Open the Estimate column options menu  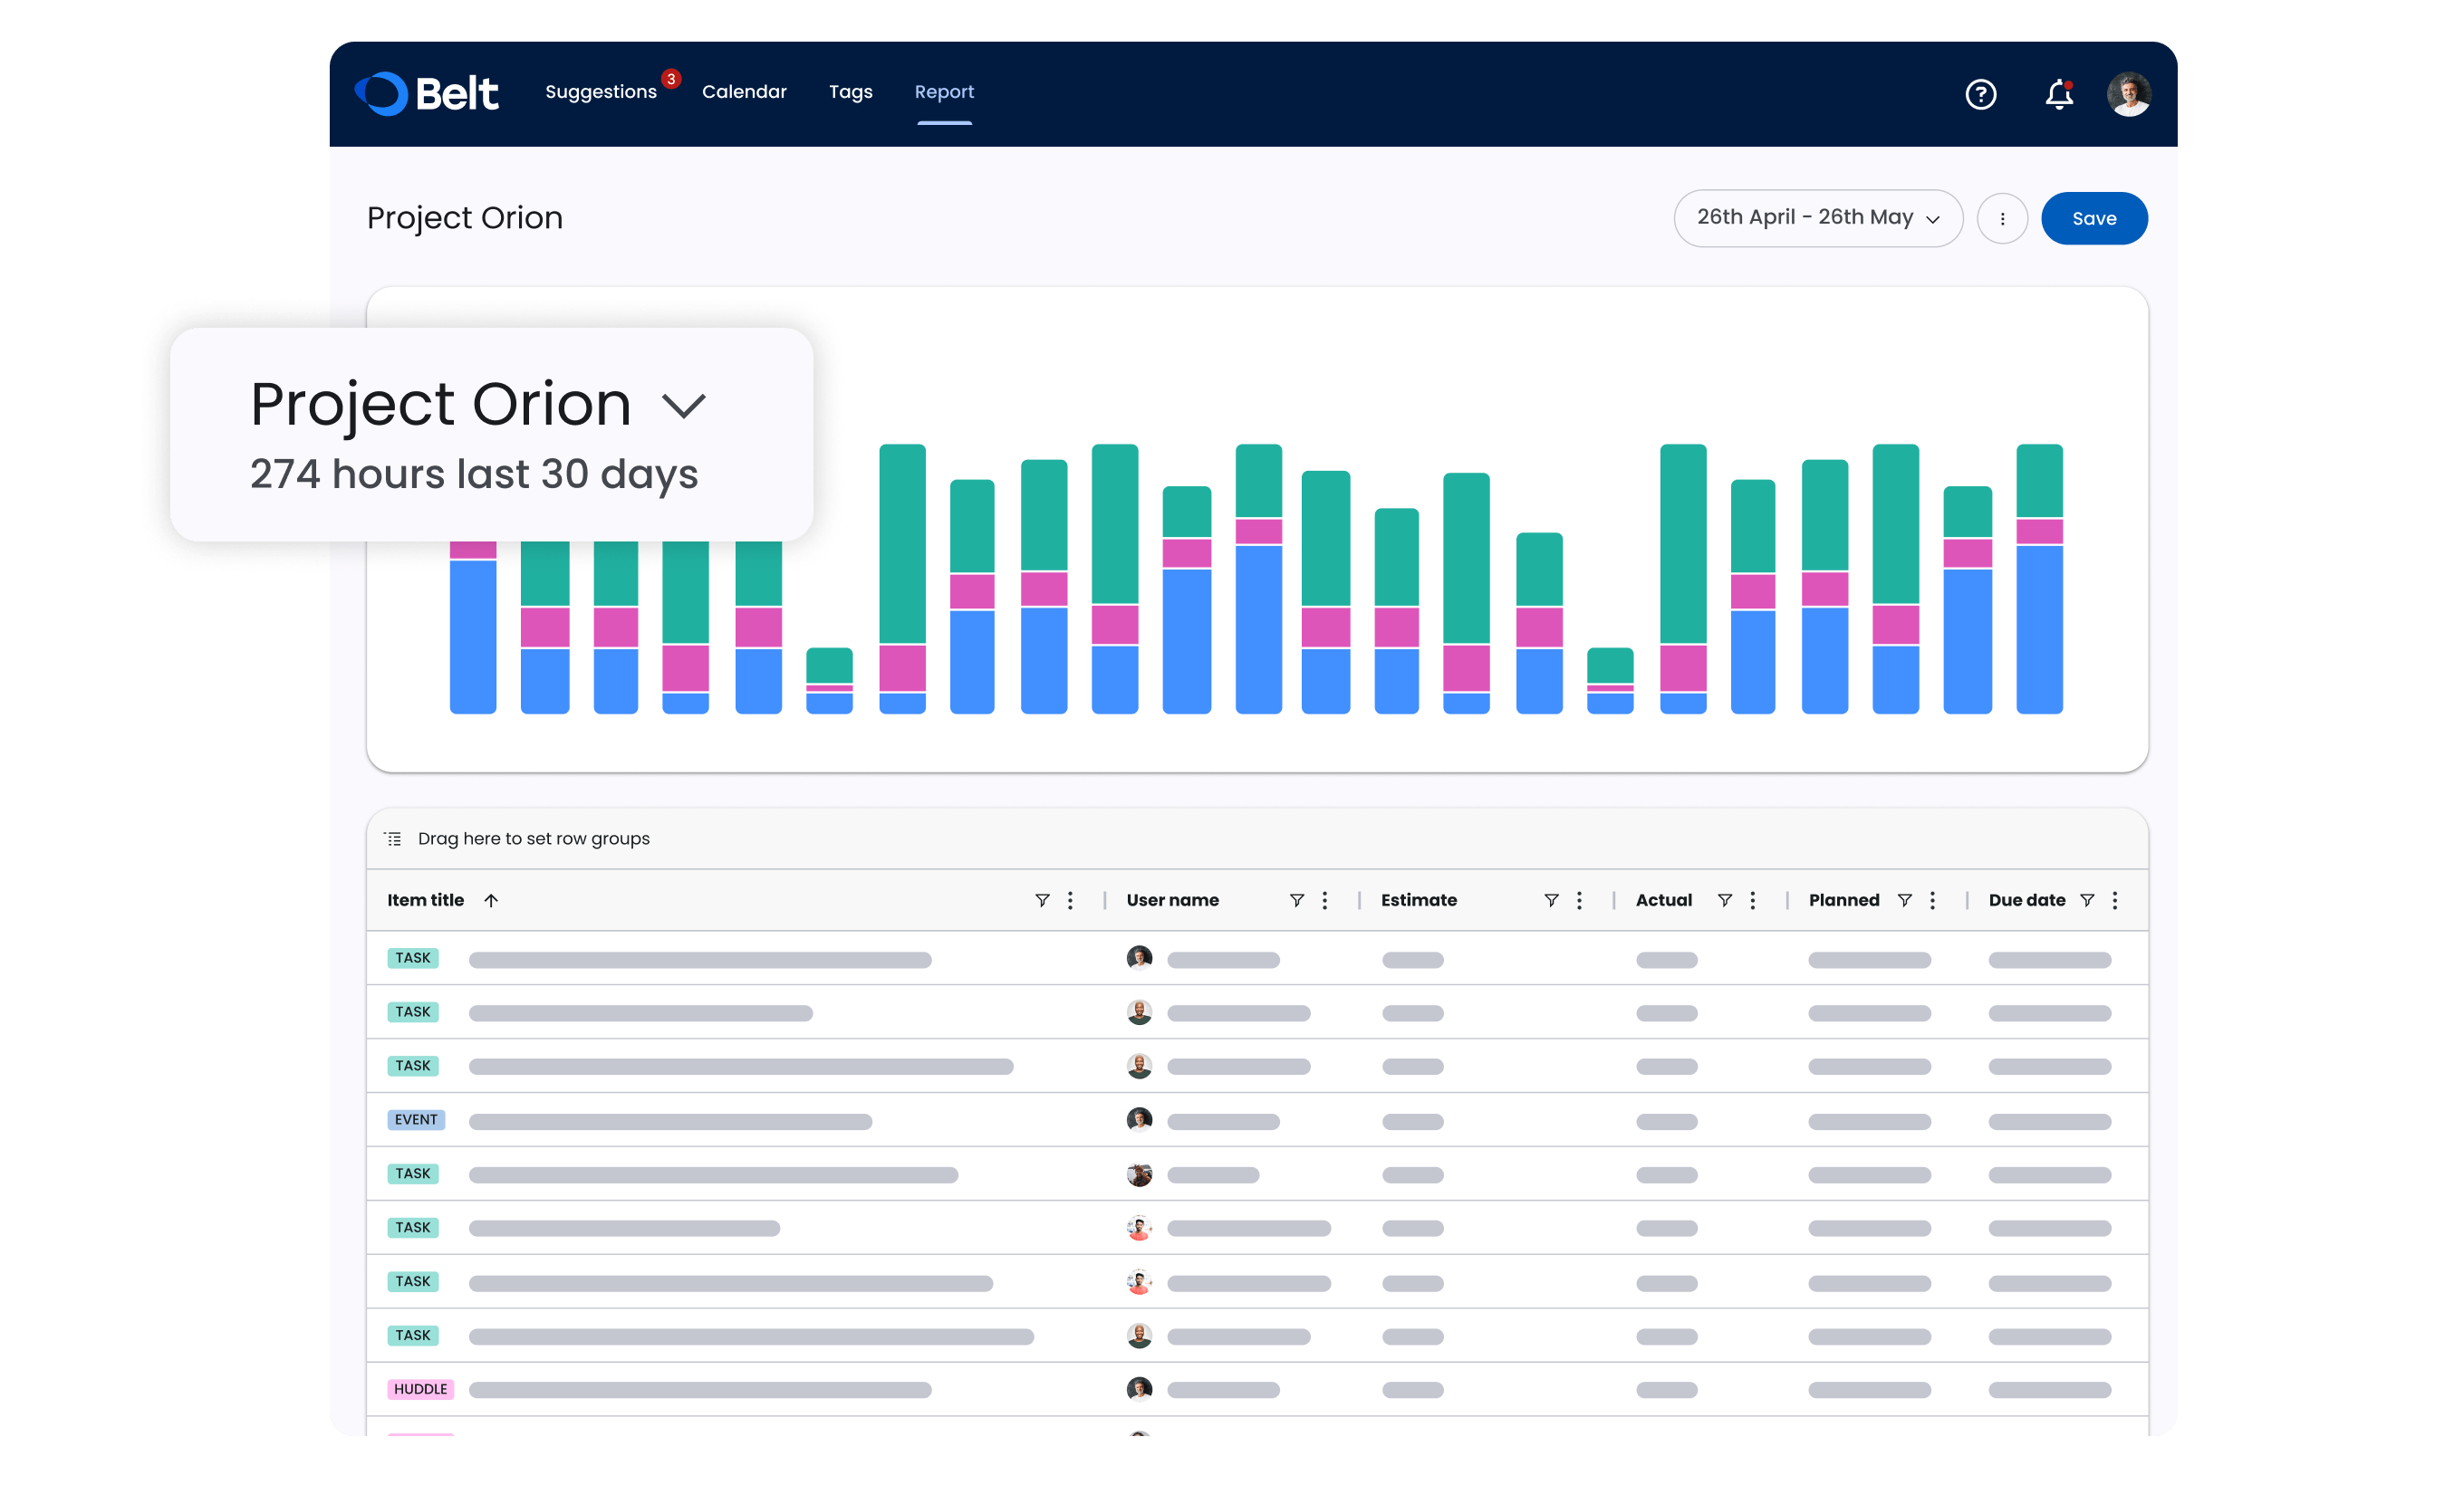pyautogui.click(x=1579, y=900)
